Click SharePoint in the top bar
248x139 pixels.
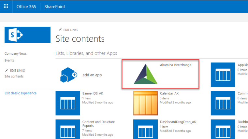tap(54, 7)
